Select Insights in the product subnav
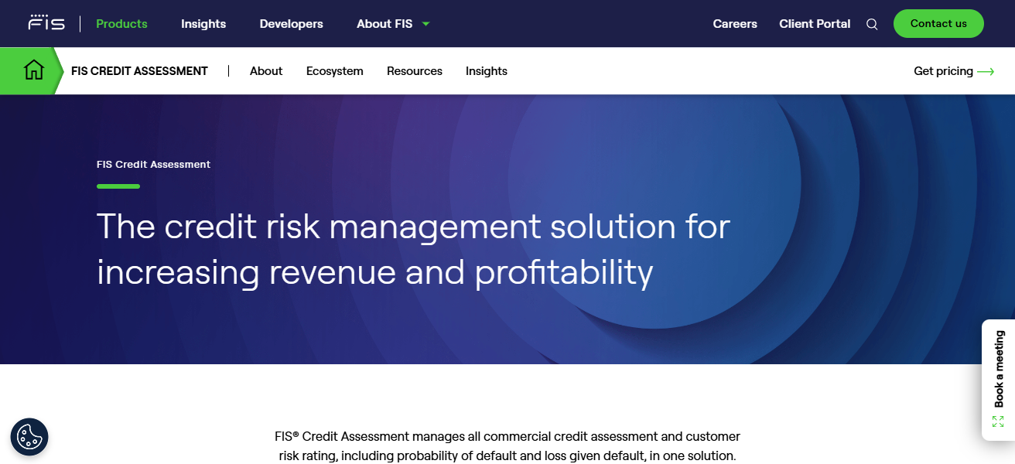 (486, 70)
